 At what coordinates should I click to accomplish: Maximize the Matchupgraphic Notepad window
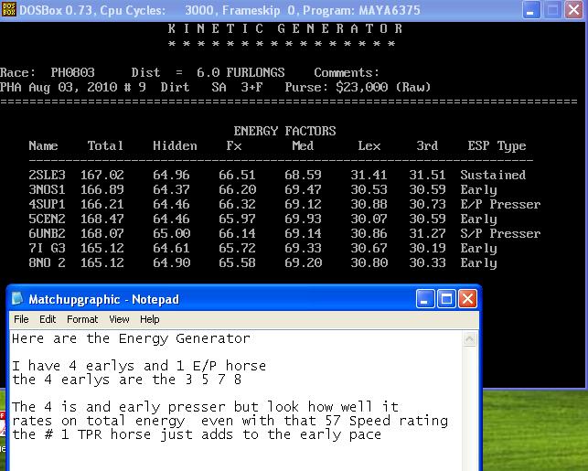click(x=446, y=299)
